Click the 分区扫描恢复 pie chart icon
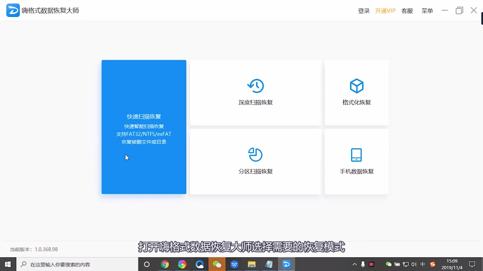This screenshot has width=483, height=271. [255, 155]
